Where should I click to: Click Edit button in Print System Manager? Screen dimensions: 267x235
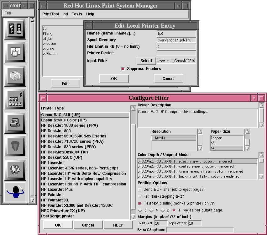[65, 83]
